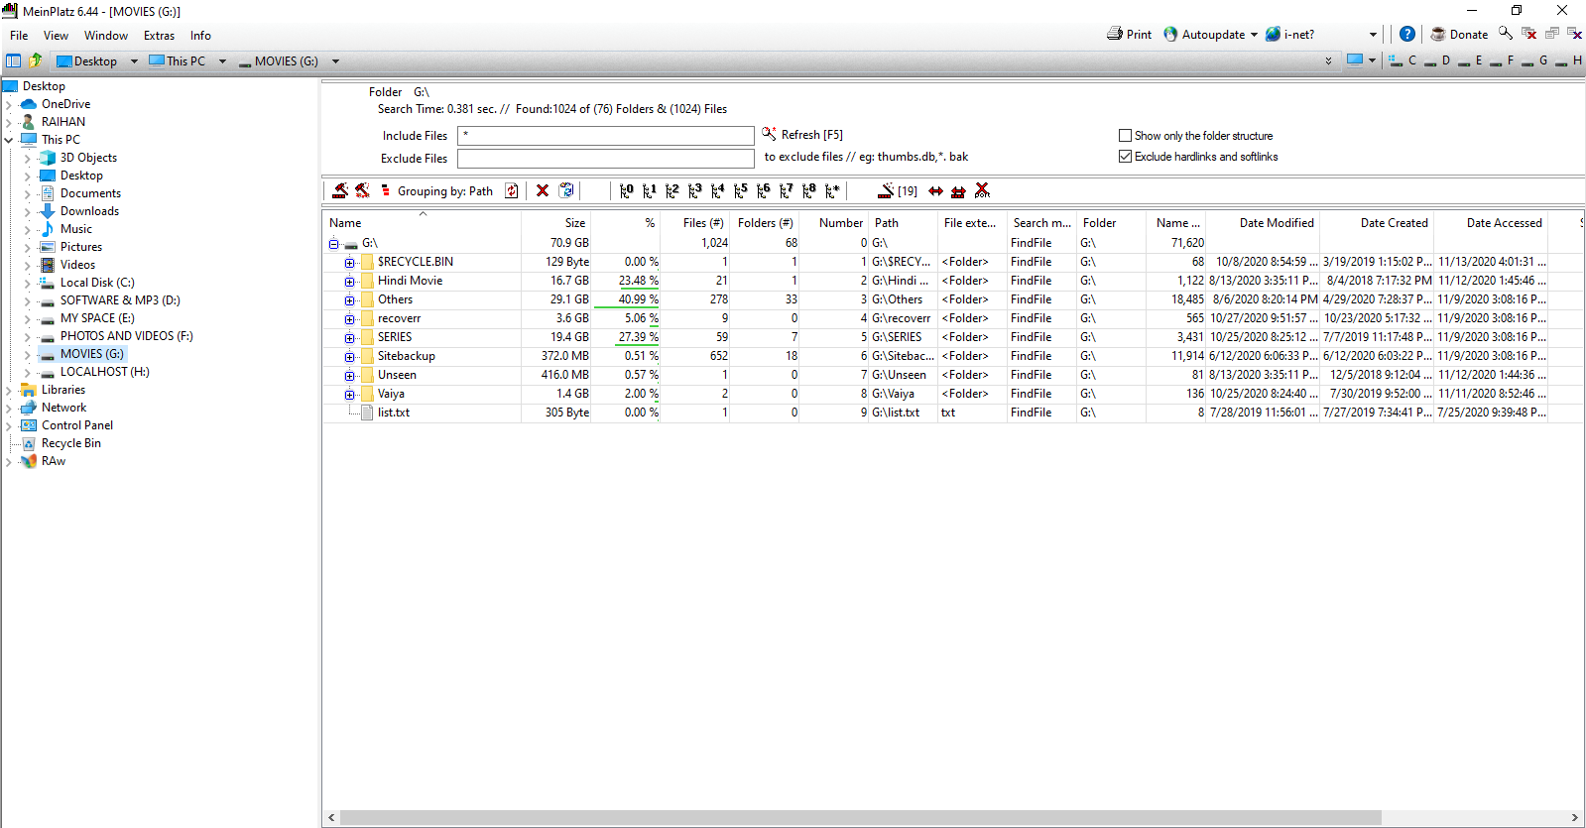The width and height of the screenshot is (1586, 828).
Task: Expand the Hindi Movie folder node
Action: [x=349, y=282]
